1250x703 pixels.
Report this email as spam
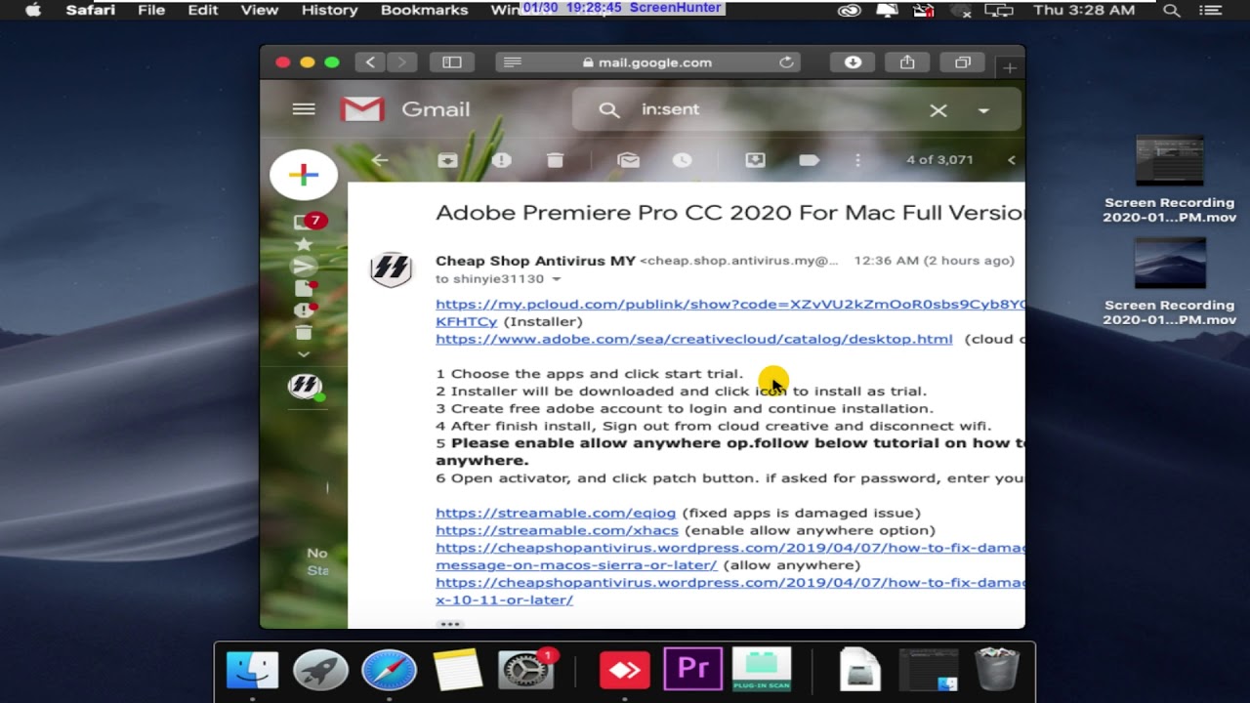(x=502, y=160)
